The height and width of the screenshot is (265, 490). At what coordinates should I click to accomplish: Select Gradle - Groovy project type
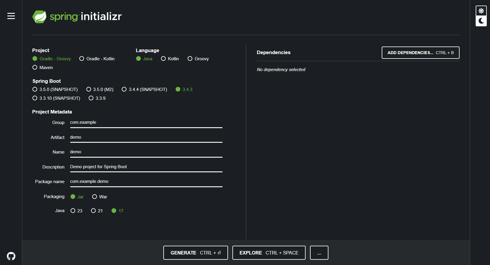click(52, 58)
